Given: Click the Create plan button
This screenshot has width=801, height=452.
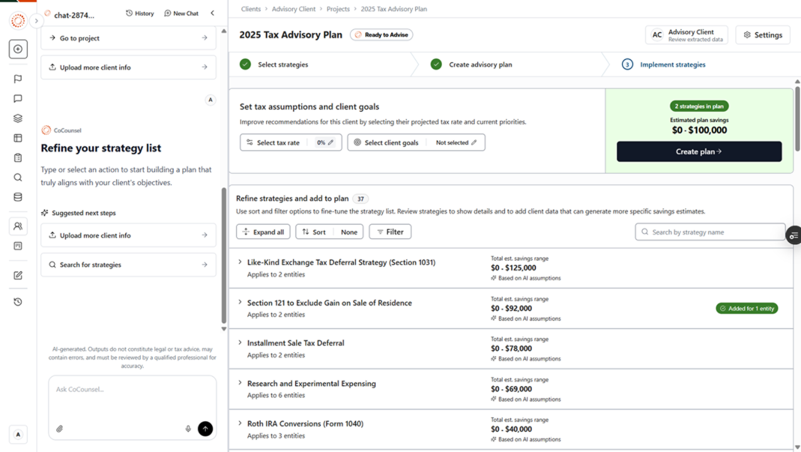Looking at the screenshot, I should [699, 152].
